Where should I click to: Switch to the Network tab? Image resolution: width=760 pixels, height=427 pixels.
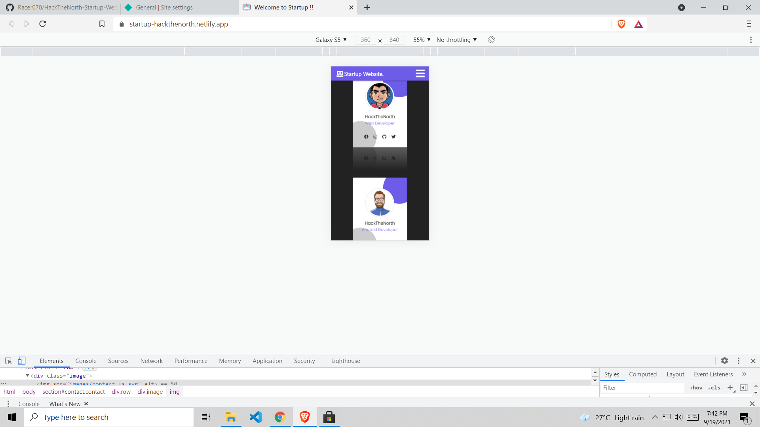click(x=151, y=361)
